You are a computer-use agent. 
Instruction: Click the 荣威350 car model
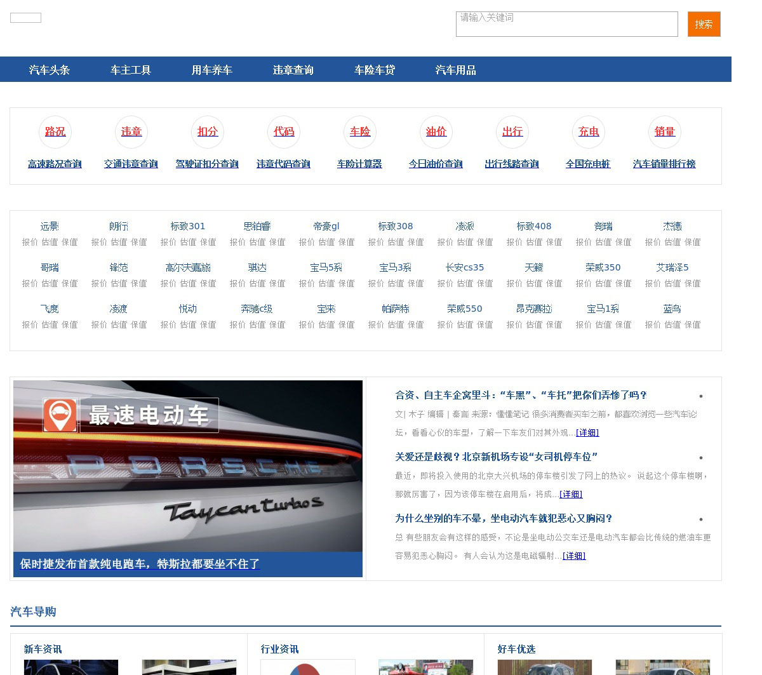[603, 267]
